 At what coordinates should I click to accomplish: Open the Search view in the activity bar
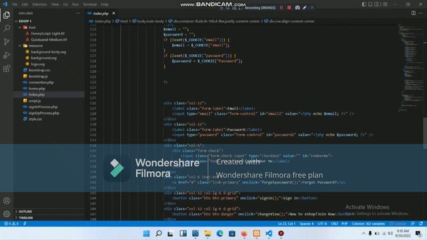(7, 28)
